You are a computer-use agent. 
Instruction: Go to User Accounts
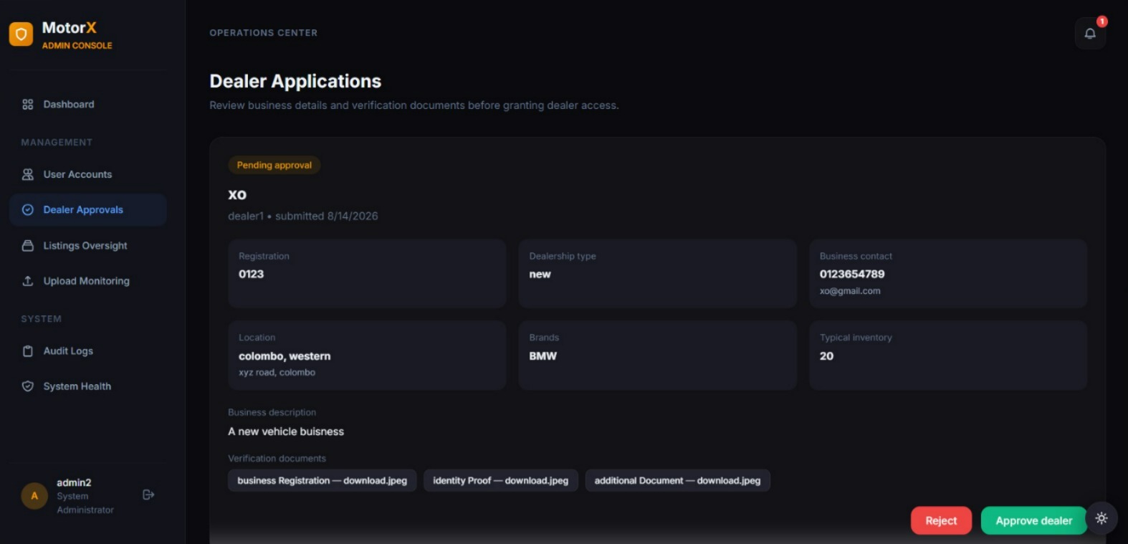click(x=88, y=174)
